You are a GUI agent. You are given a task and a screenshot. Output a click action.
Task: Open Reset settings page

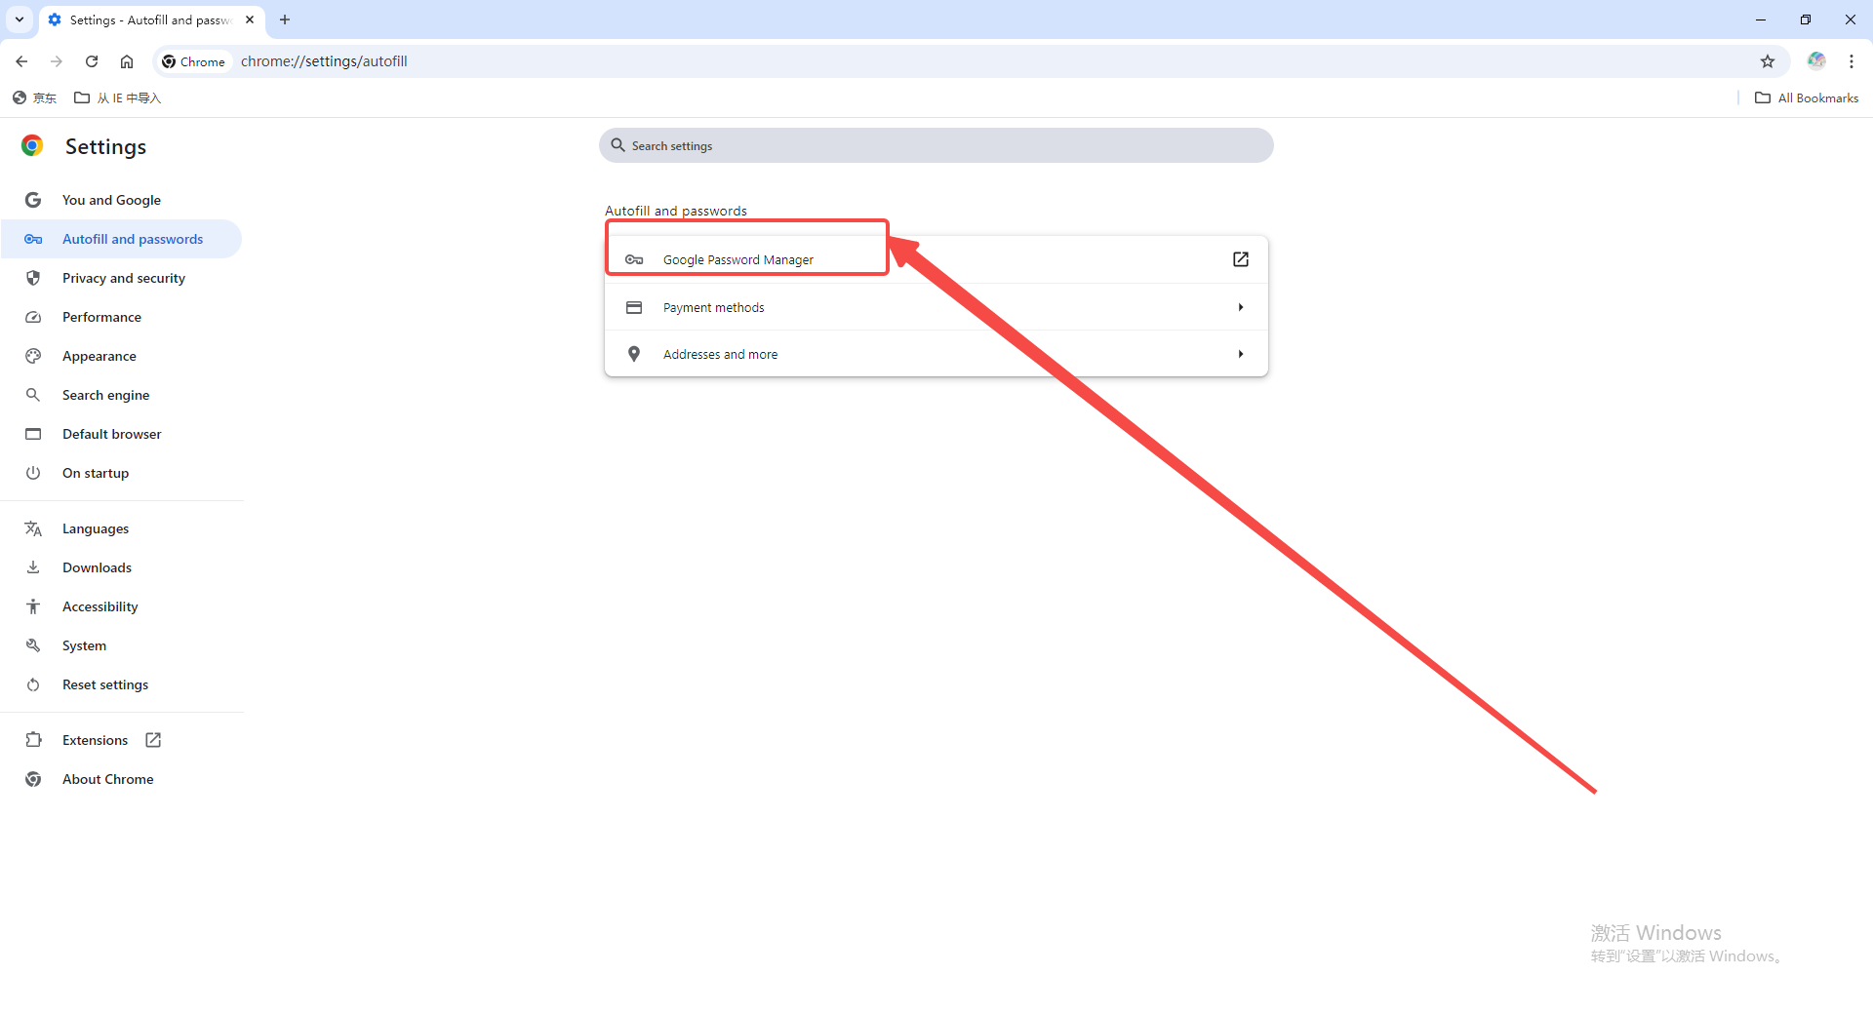122,684
